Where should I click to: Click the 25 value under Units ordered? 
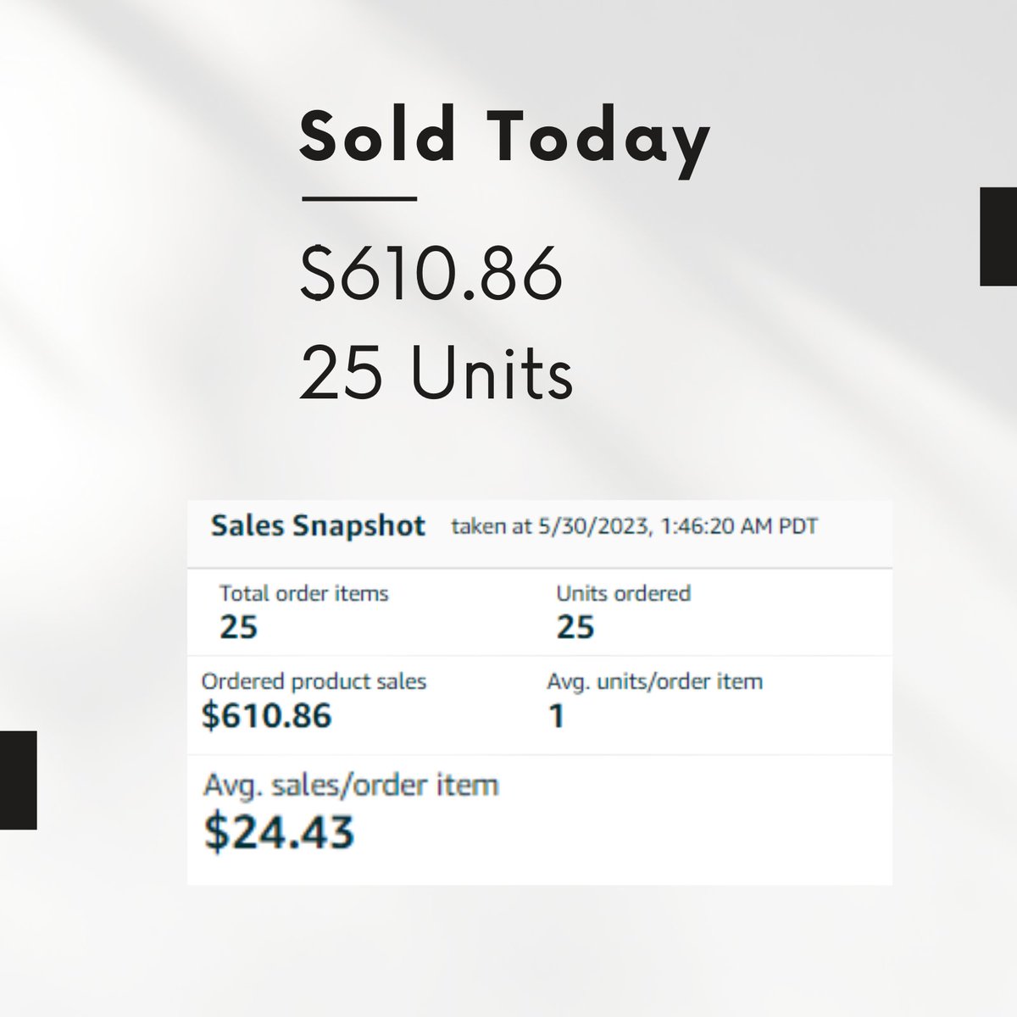click(575, 628)
